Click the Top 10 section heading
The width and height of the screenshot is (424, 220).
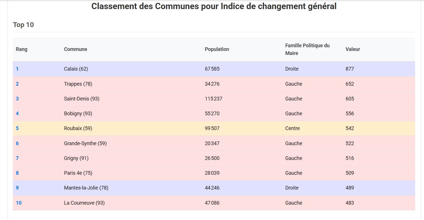tap(23, 25)
